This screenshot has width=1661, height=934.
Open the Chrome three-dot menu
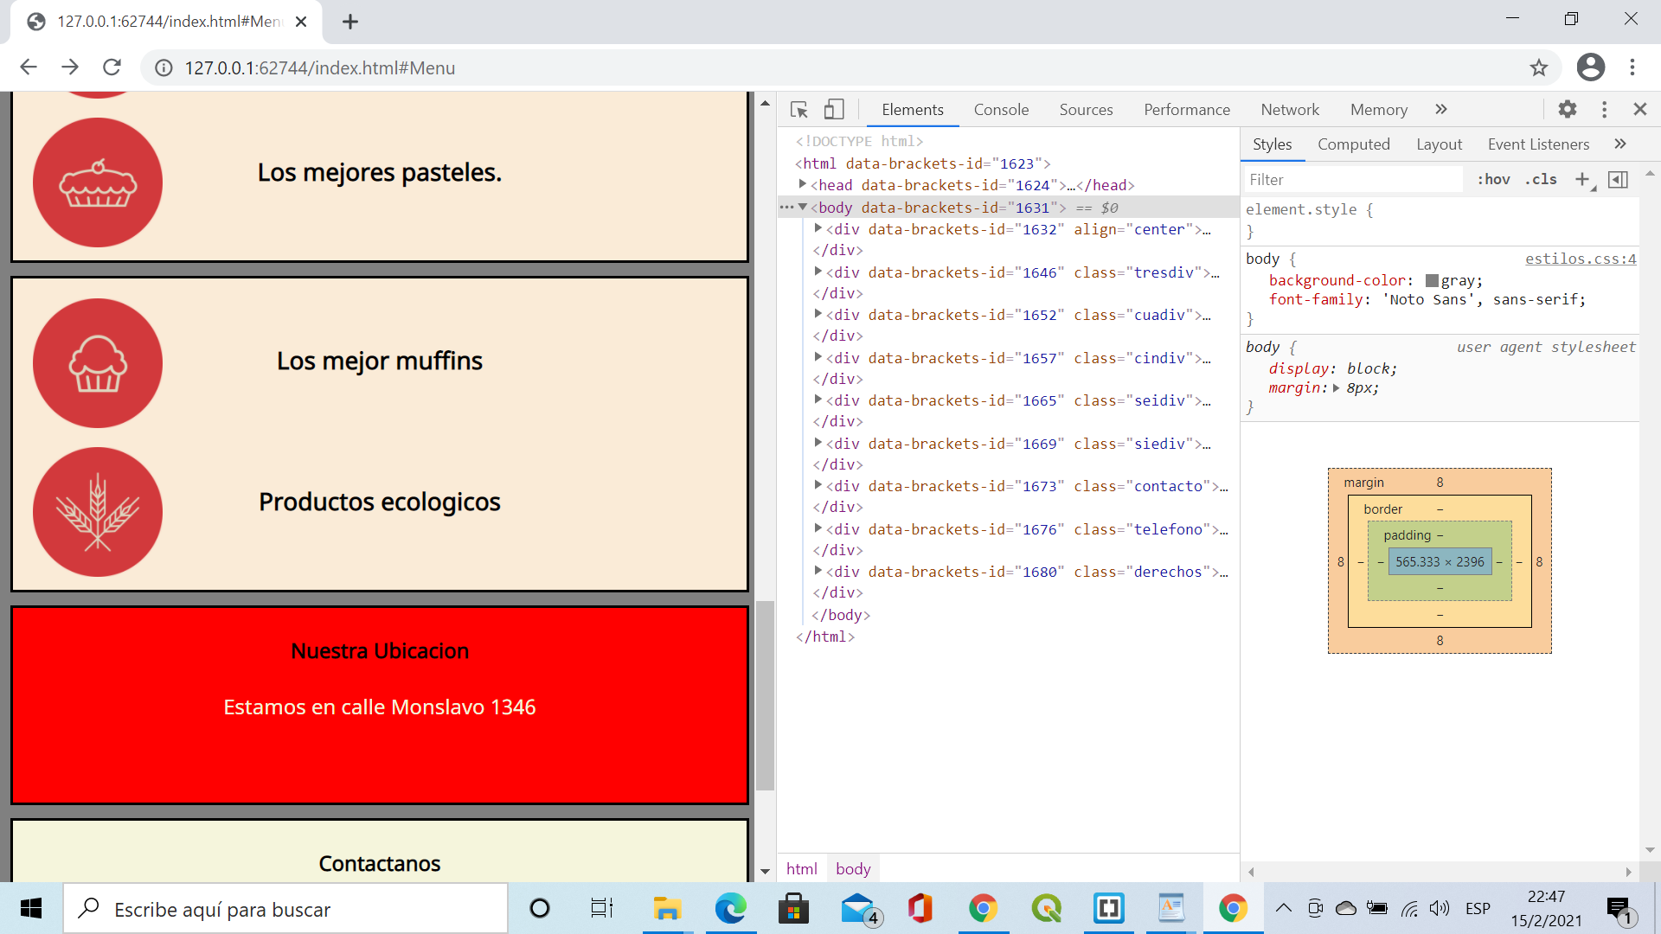[1632, 67]
